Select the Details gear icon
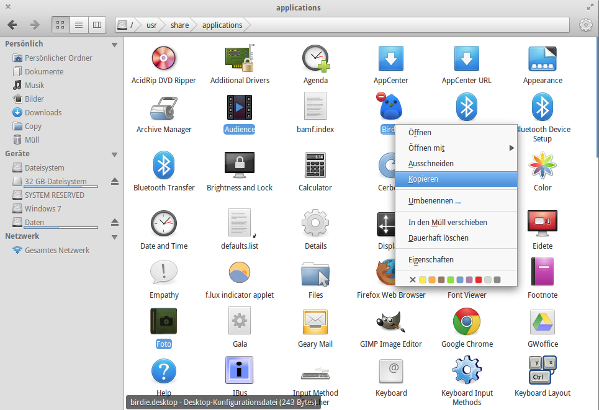This screenshot has height=410, width=599. coord(315,223)
